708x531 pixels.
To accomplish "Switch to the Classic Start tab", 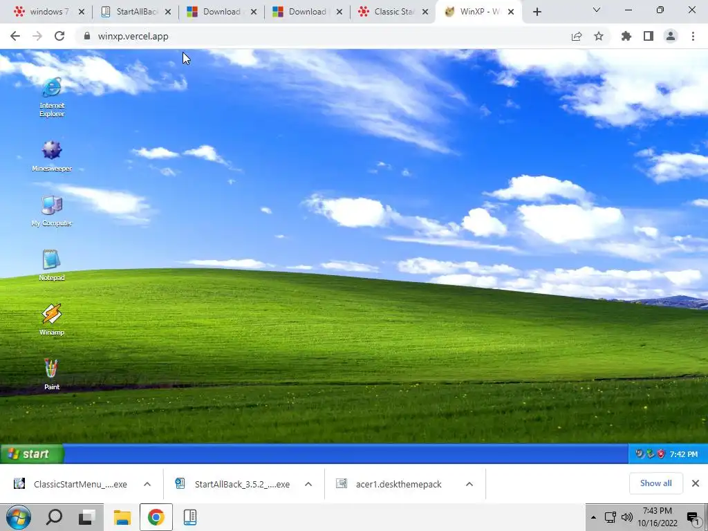I will pos(393,12).
